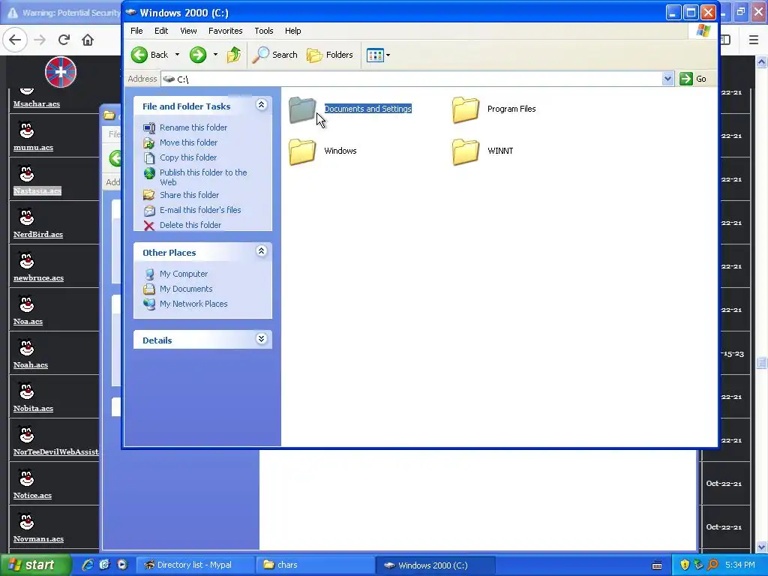
Task: Select the Documents and Settings folder icon
Action: pos(302,109)
